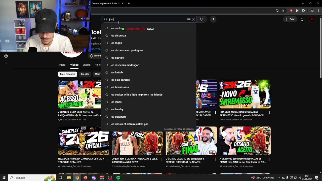Open Task View on the taskbar
Image resolution: width=322 pixels, height=181 pixels.
click(x=60, y=178)
